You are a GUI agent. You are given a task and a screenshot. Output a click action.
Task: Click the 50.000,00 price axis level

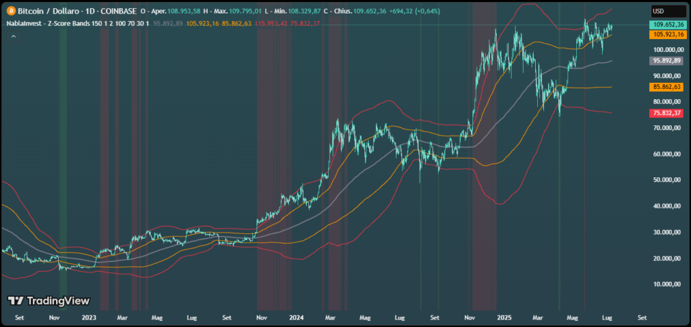[669, 180]
